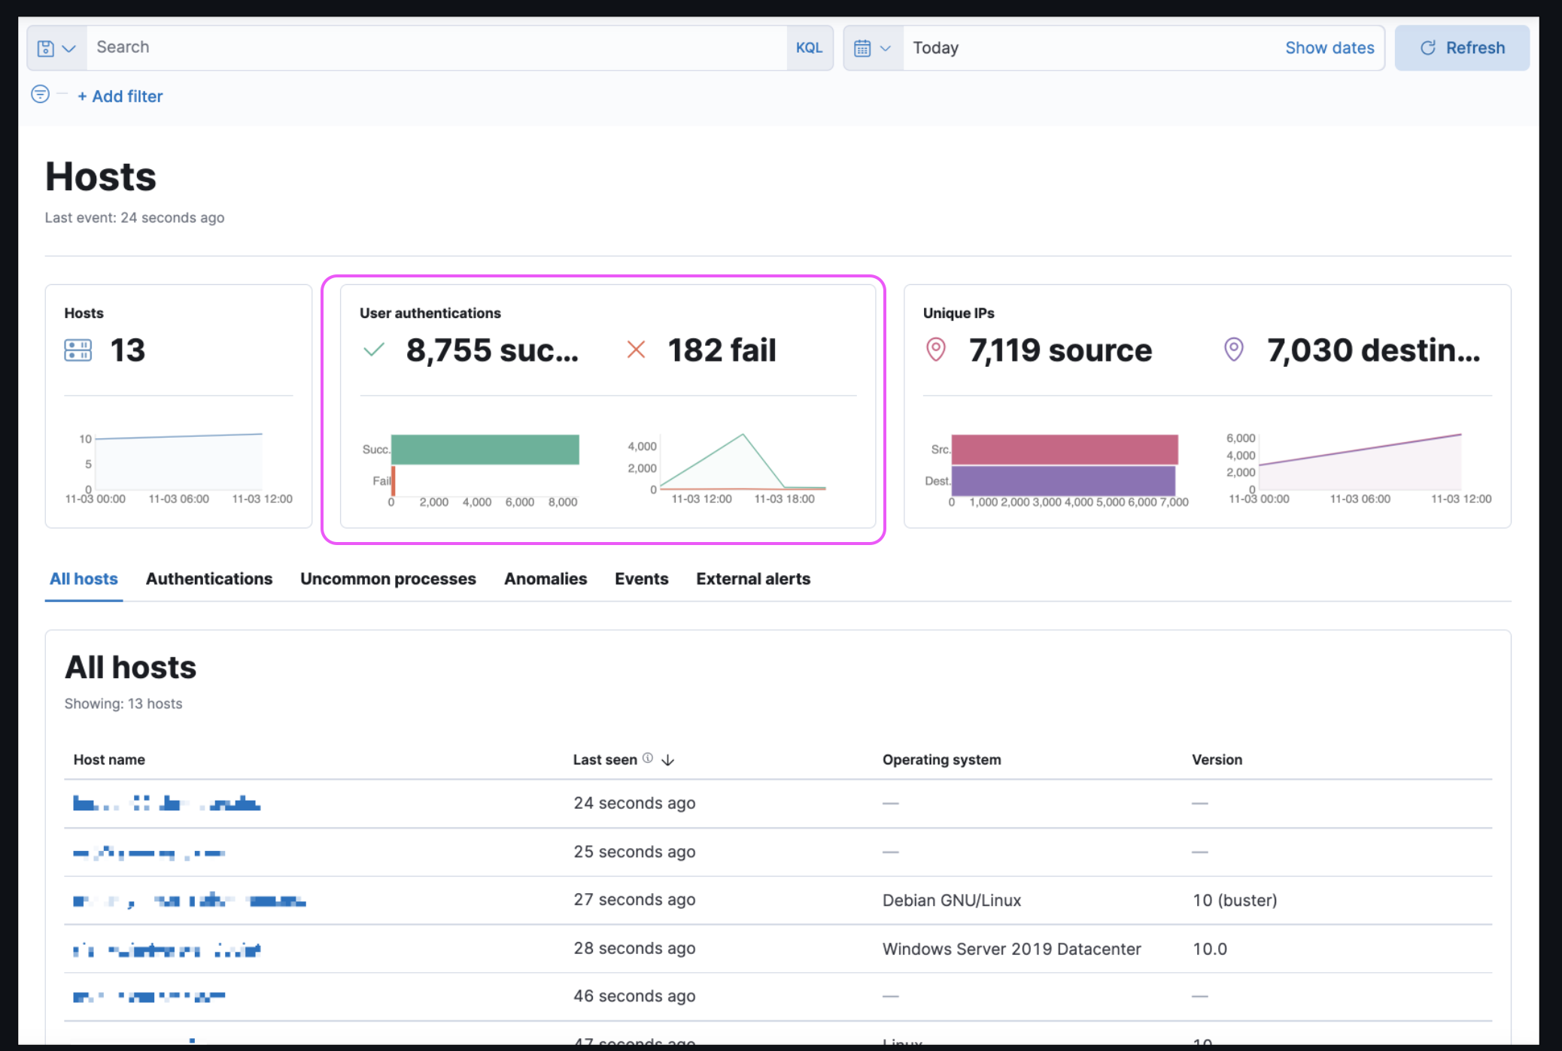This screenshot has height=1051, width=1562.
Task: Click the Last seen info icon
Action: click(648, 759)
